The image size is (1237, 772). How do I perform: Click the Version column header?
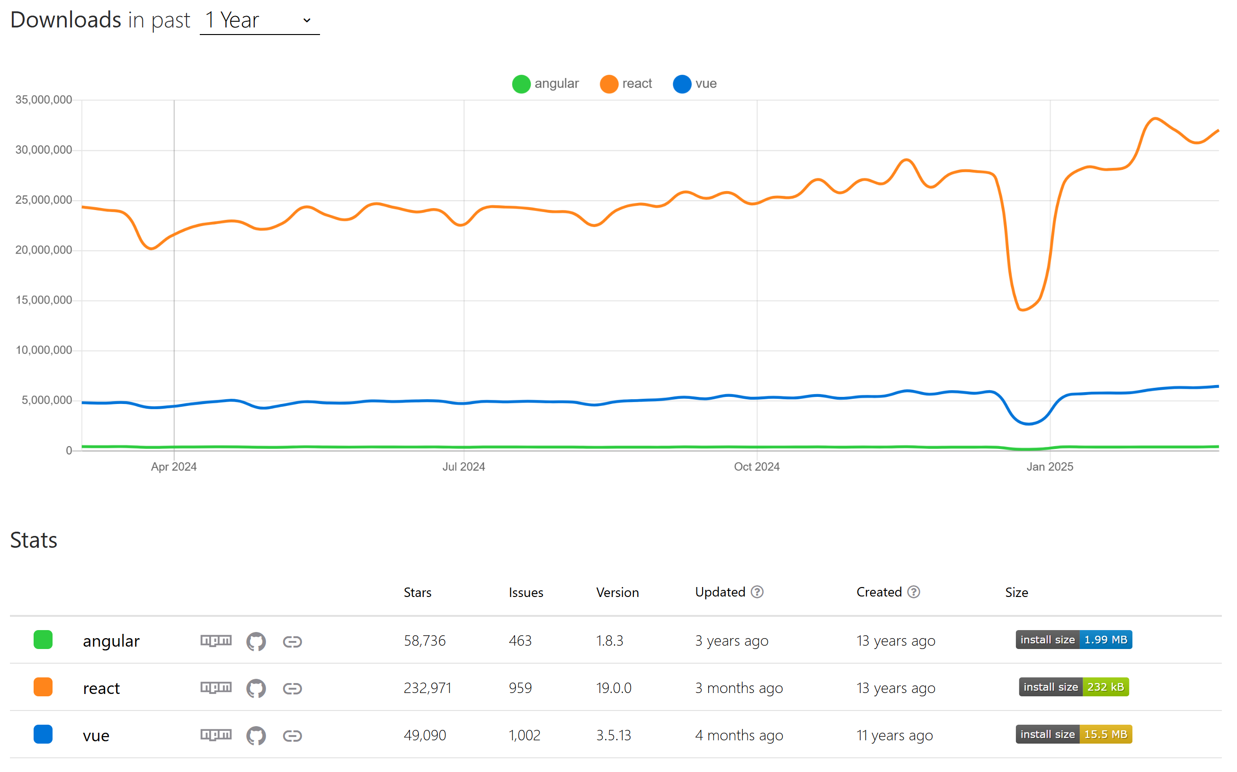[x=617, y=592]
